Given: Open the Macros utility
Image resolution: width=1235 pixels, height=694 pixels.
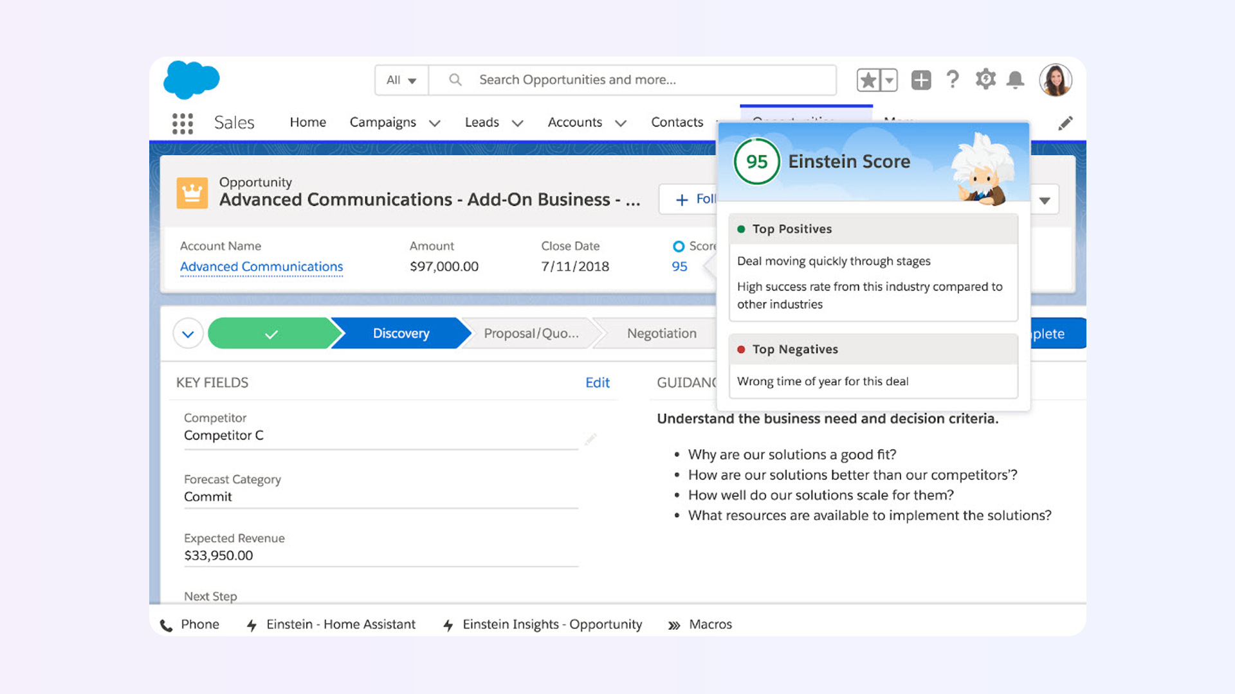Looking at the screenshot, I should click(700, 625).
